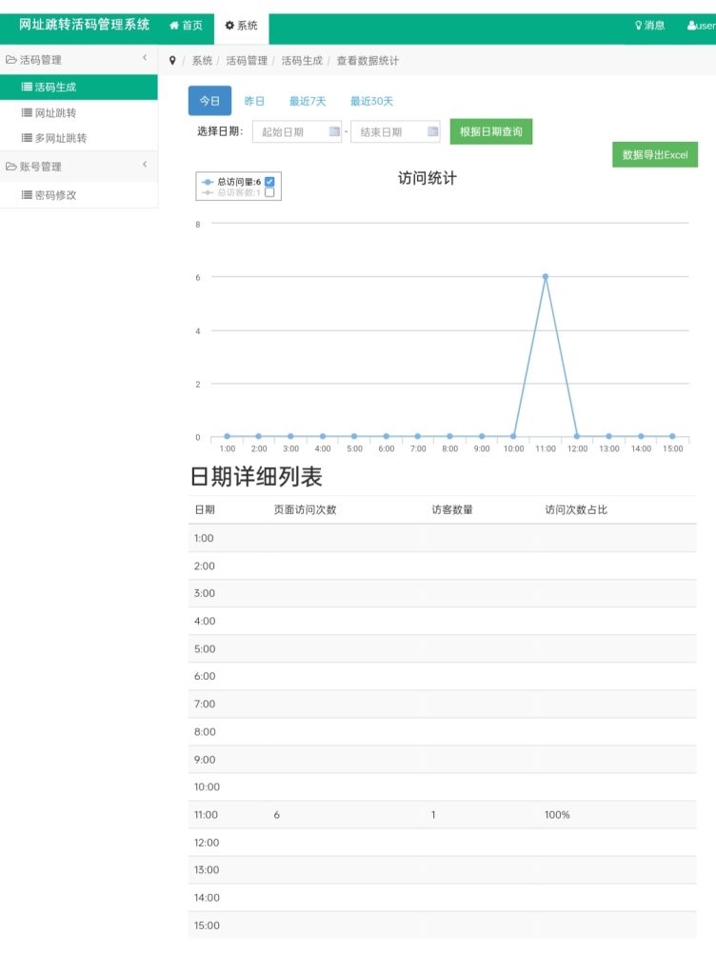716x975 pixels.
Task: Click the 活码管理 folder icon
Action: click(x=11, y=60)
